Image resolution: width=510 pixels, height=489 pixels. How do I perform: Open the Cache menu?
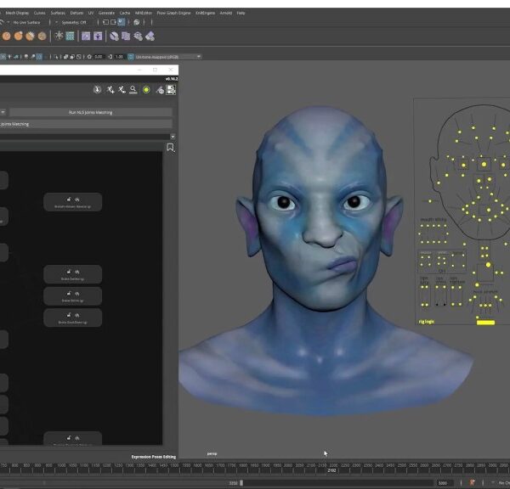point(125,13)
